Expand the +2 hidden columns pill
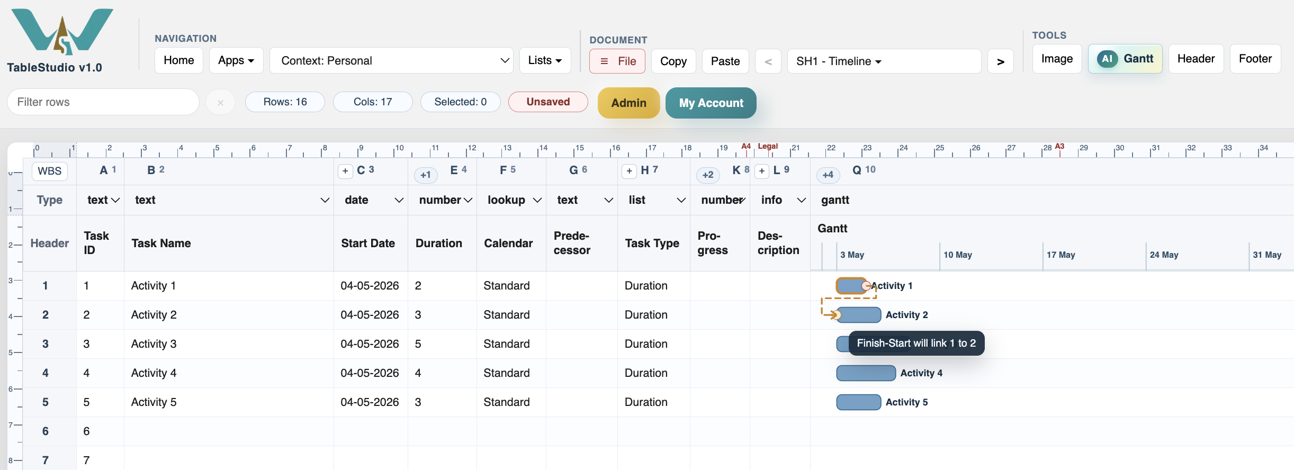 pos(708,175)
